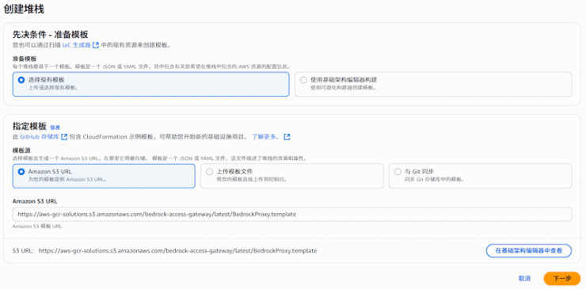The width and height of the screenshot is (586, 289).
Task: Click the 取消 button
Action: point(524,279)
